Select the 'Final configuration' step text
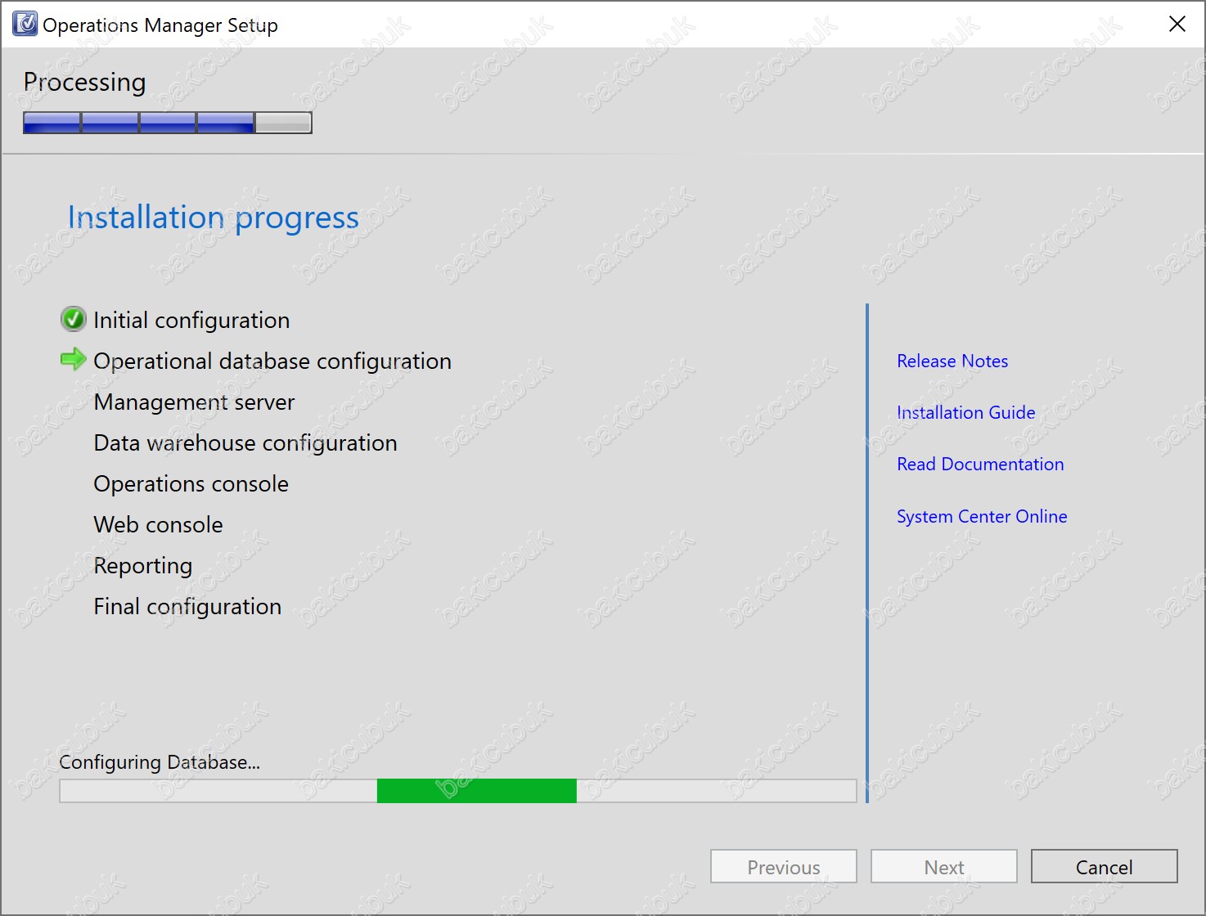This screenshot has width=1206, height=916. 187,606
